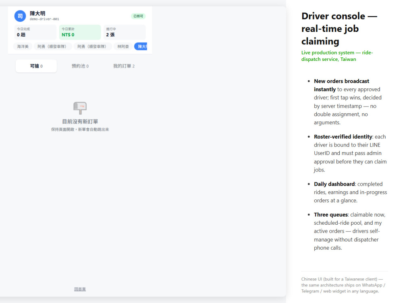
Task: Open the 我的訂單 2 tab
Action: [x=124, y=66]
